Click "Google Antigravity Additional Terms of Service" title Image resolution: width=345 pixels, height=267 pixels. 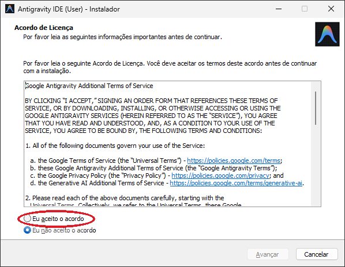[89, 86]
